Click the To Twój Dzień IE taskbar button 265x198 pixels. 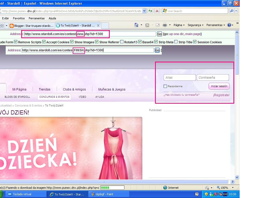68,194
